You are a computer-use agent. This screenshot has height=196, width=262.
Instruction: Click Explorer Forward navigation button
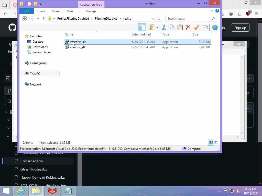tap(31, 19)
